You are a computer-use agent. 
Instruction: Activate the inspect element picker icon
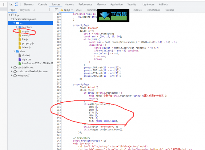(x=11, y=4)
